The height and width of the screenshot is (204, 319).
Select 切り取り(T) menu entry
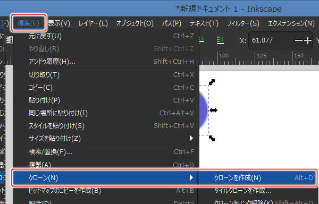106,75
